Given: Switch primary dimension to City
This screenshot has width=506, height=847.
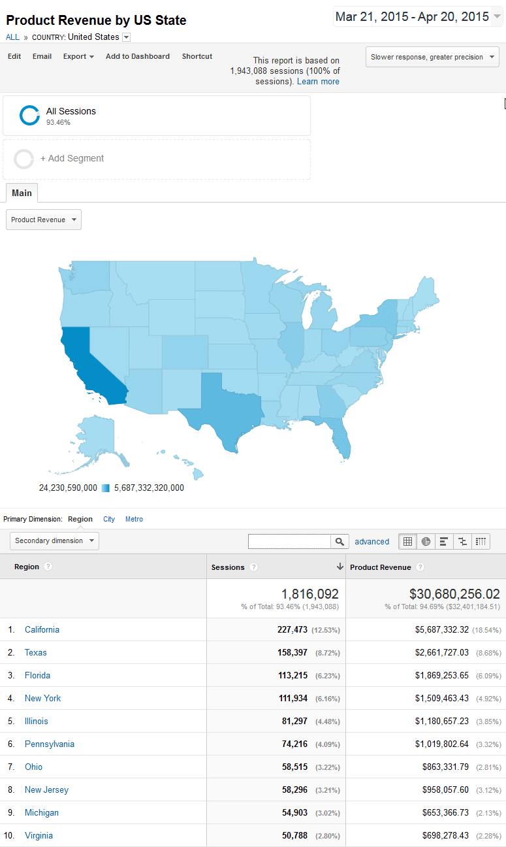Looking at the screenshot, I should coord(109,519).
